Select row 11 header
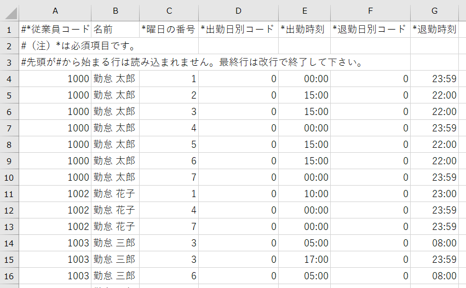The height and width of the screenshot is (288, 466). pyautogui.click(x=9, y=194)
